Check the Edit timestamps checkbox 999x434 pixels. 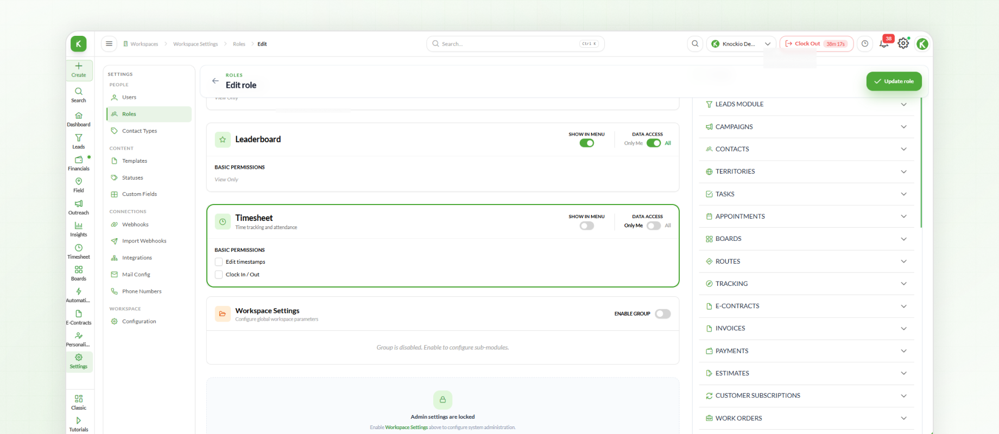pos(219,262)
